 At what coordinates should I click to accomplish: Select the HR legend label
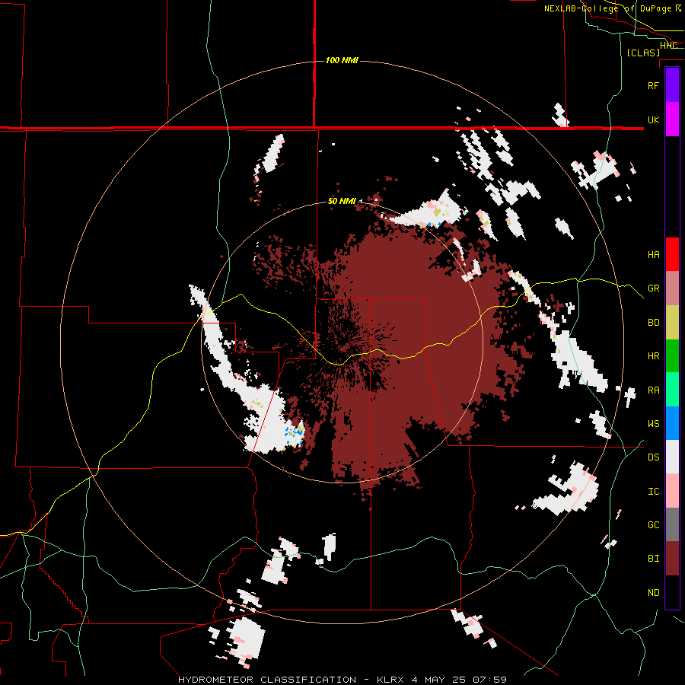653,356
